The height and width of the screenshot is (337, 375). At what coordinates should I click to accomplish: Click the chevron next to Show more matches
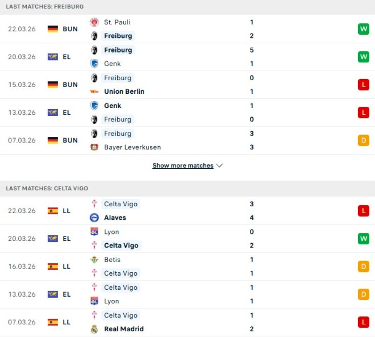[x=218, y=165]
